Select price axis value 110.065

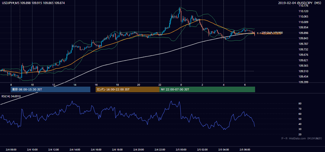304,16
